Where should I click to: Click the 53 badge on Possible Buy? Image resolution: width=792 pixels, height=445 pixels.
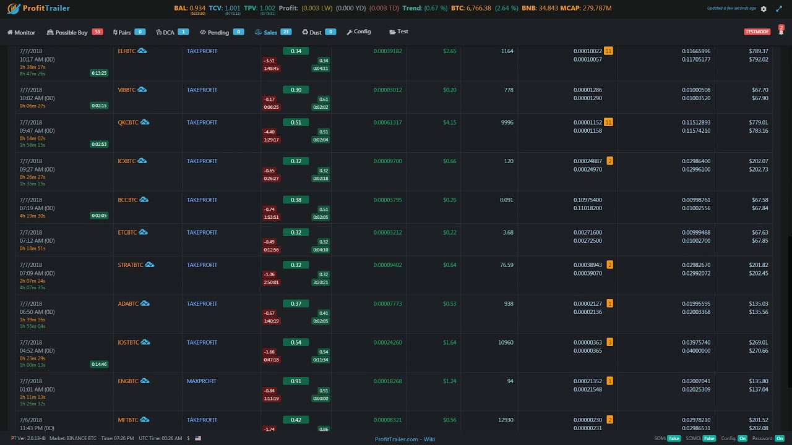(97, 32)
